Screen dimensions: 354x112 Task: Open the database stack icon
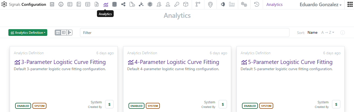(x=114, y=5)
